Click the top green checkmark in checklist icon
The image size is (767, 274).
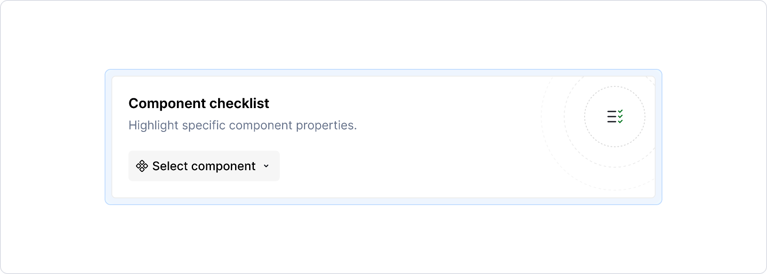coord(620,111)
